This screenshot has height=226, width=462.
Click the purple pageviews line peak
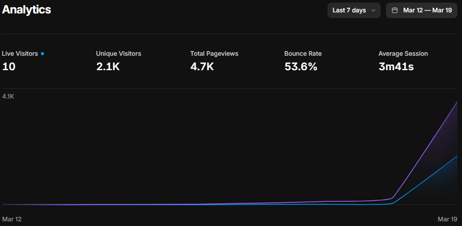pos(457,102)
